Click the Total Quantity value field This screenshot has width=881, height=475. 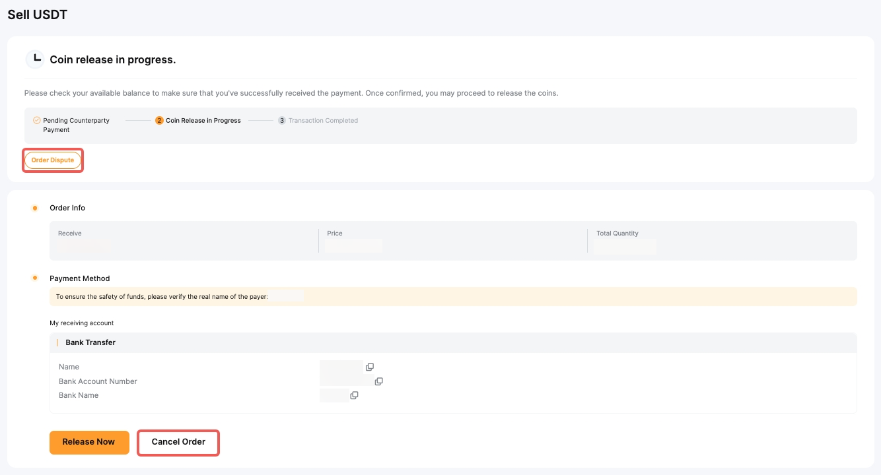coord(625,247)
